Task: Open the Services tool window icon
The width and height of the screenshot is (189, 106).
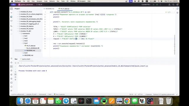Action: pos(11,79)
